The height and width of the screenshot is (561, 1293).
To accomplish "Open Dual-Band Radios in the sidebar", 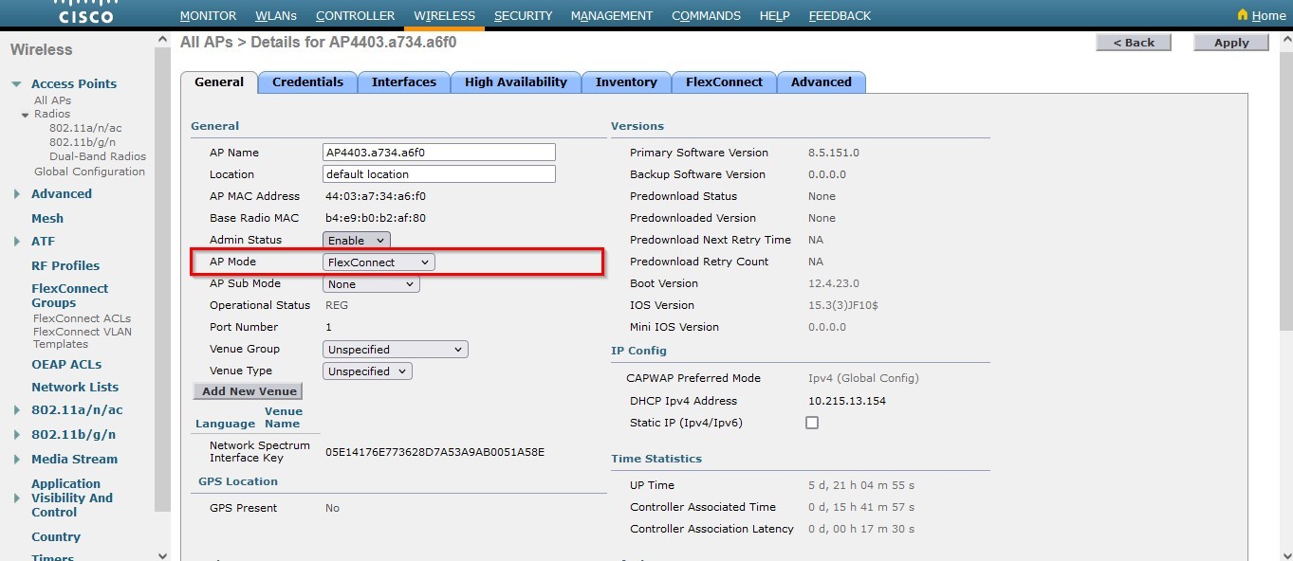I will coord(98,156).
